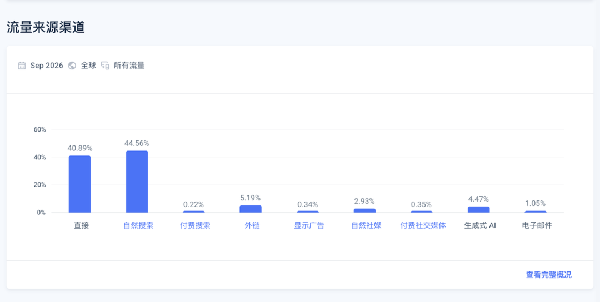Click the 60% y-axis label
Viewport: 600px width, 302px height.
pyautogui.click(x=40, y=129)
